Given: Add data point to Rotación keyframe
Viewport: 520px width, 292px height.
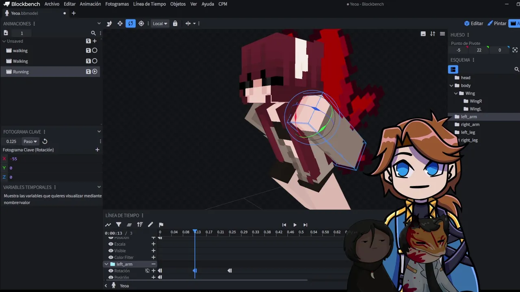Looking at the screenshot, I should [97, 150].
